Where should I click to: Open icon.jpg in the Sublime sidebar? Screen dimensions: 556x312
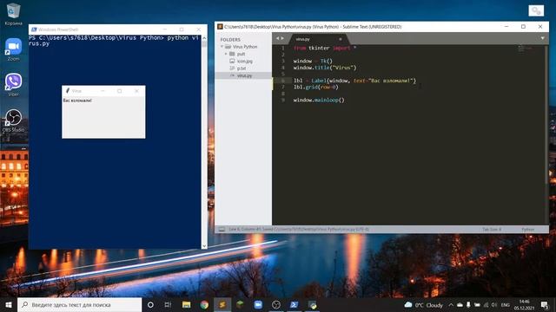point(245,62)
